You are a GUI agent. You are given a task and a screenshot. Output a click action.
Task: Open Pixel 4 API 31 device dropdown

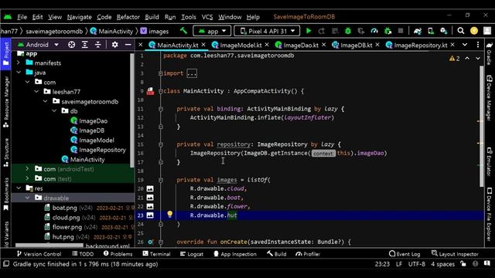click(x=267, y=31)
